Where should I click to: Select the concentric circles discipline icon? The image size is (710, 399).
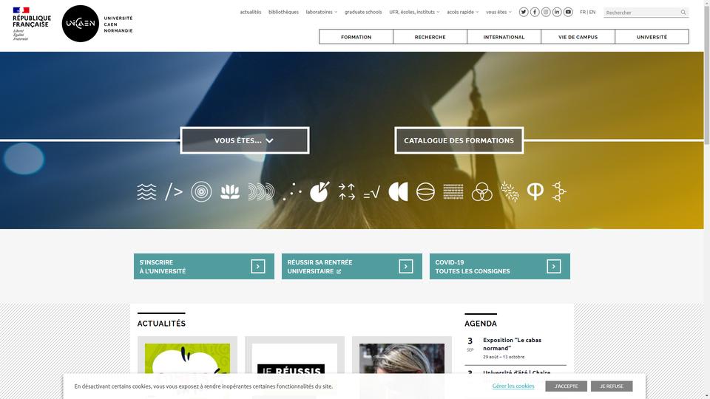click(201, 192)
